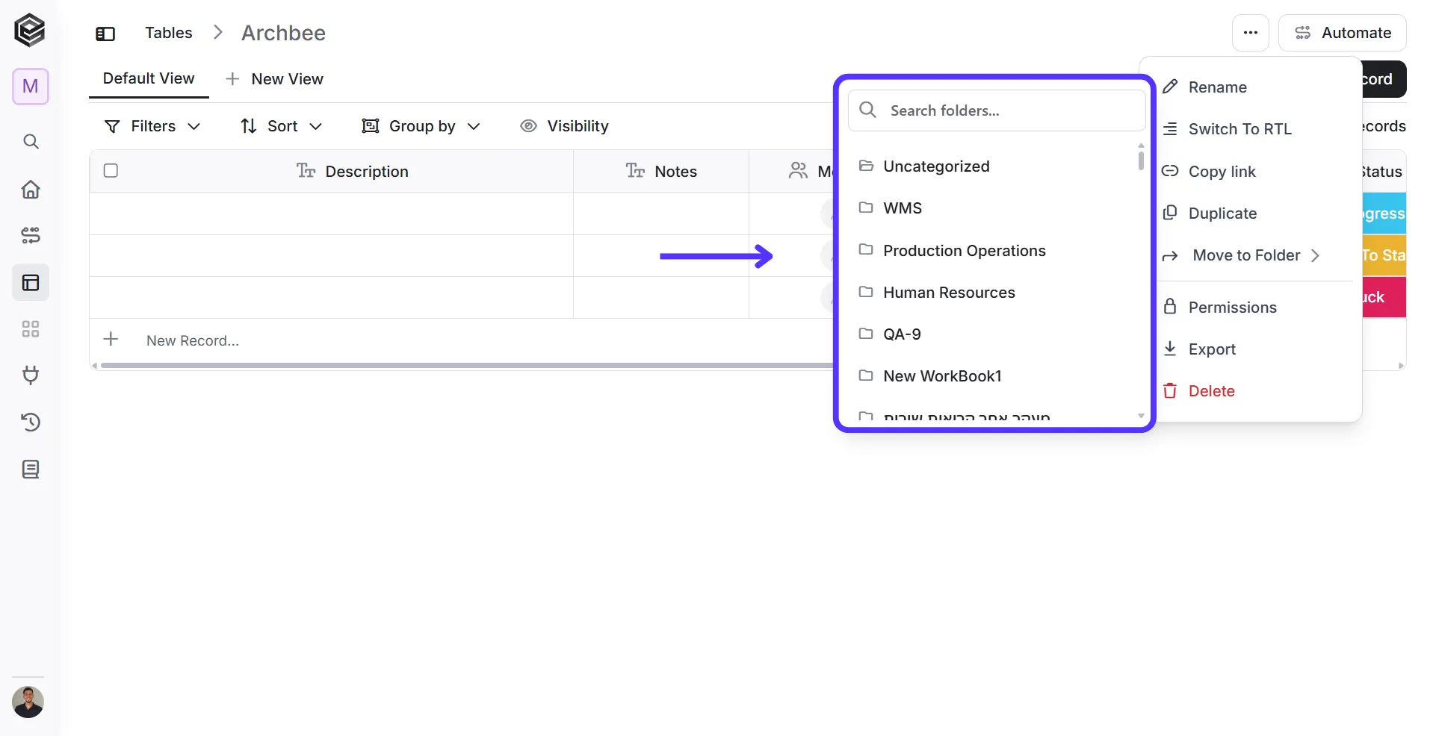Toggle the sidebar panel icon
1433x736 pixels.
point(105,34)
